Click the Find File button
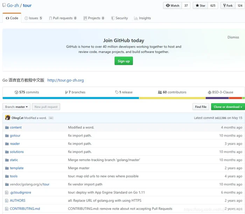 (x=201, y=107)
